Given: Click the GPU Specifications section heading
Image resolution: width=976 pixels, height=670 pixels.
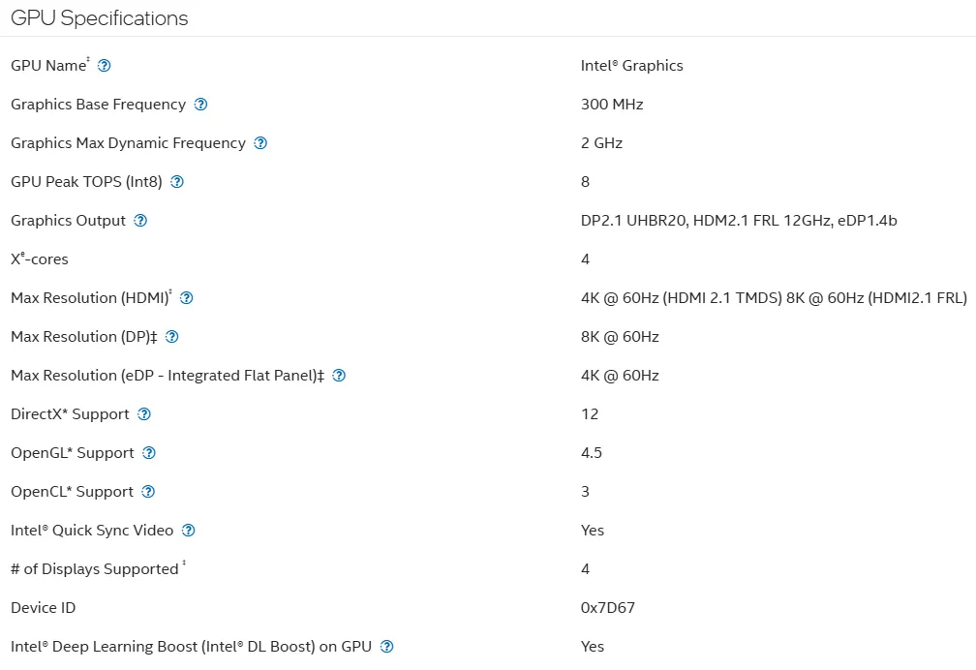Looking at the screenshot, I should (99, 18).
